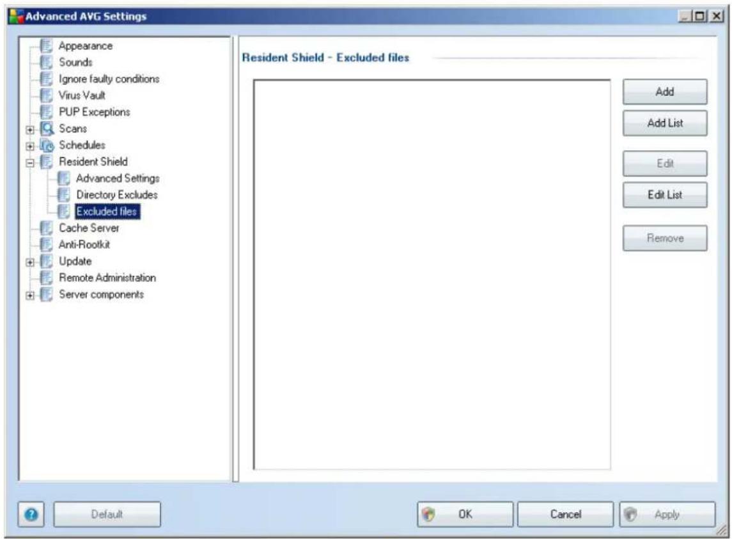The image size is (732, 539).
Task: Select Scans label in tree
Action: [x=73, y=129]
